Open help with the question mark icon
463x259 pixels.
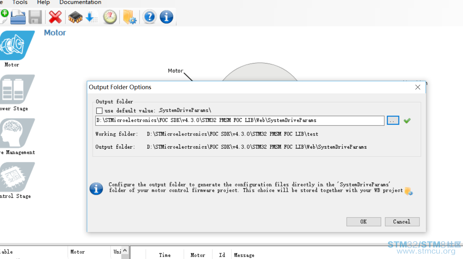click(x=149, y=17)
